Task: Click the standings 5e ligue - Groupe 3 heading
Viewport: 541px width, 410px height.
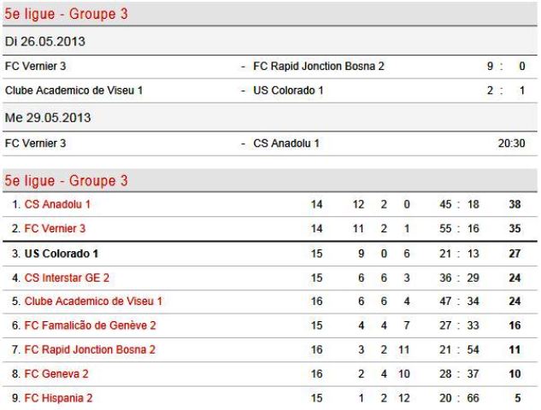Action: pos(66,181)
